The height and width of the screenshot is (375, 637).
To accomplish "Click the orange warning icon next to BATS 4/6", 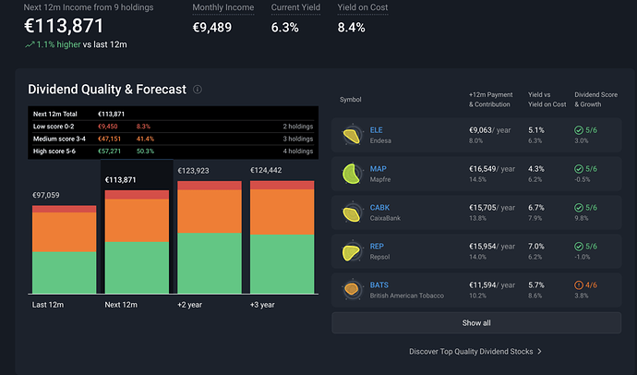I will click(x=579, y=284).
